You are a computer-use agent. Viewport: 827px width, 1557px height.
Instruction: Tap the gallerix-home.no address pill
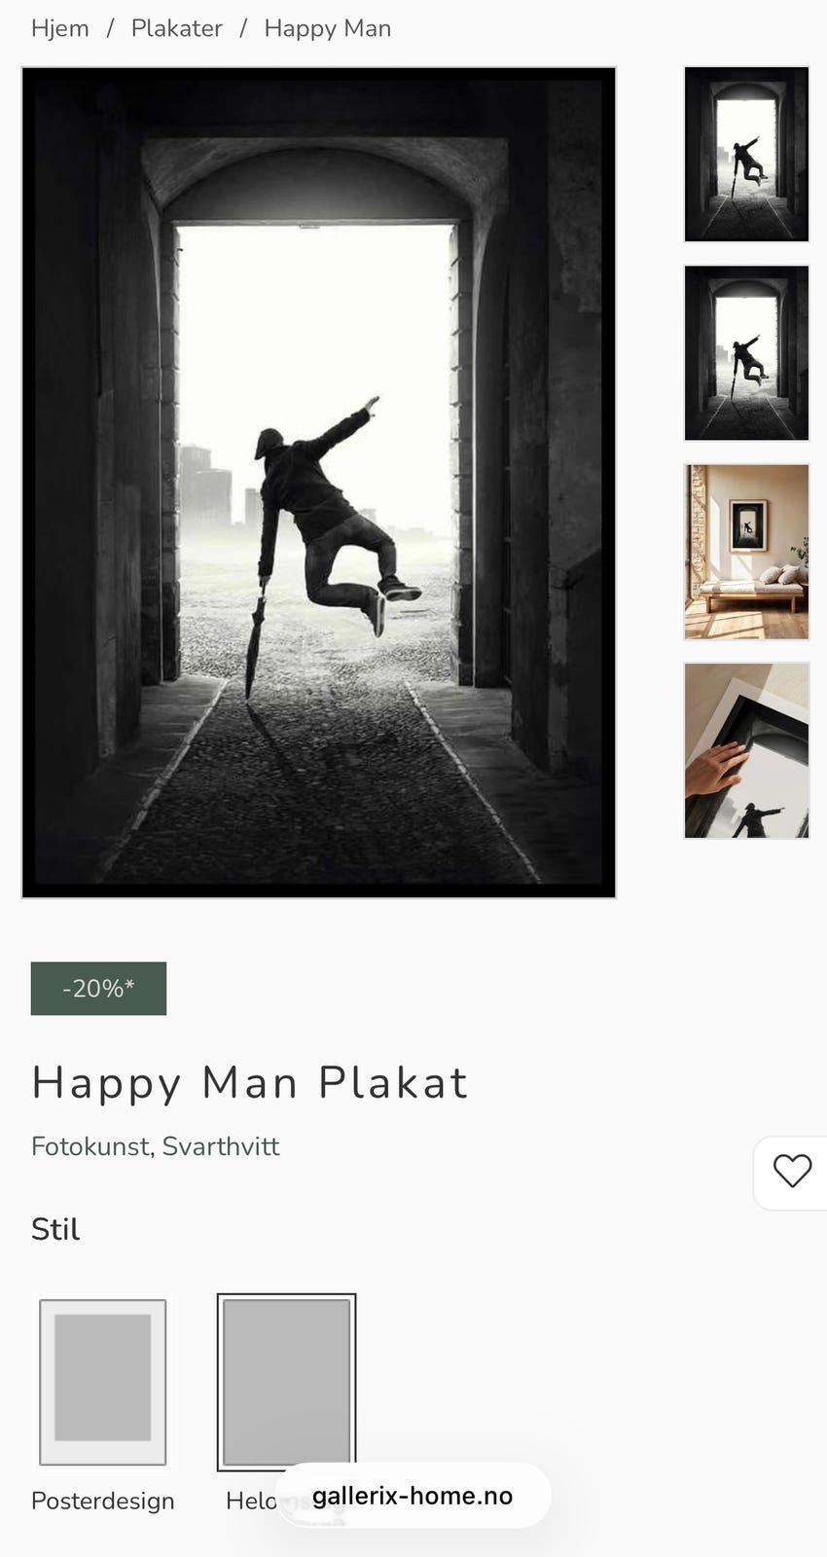(413, 1496)
